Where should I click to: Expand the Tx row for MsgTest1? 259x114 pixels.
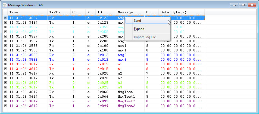pyautogui.click(x=5, y=97)
